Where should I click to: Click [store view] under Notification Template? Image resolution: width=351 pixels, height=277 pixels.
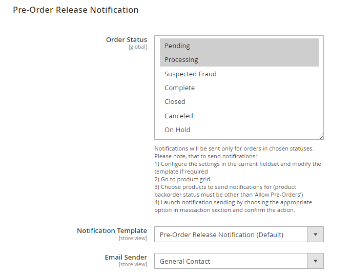[x=133, y=238]
